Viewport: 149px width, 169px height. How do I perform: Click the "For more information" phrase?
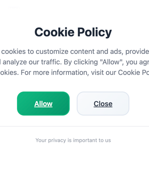[x=55, y=72]
